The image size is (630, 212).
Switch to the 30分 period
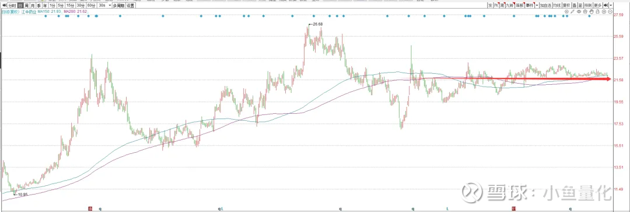click(80, 6)
